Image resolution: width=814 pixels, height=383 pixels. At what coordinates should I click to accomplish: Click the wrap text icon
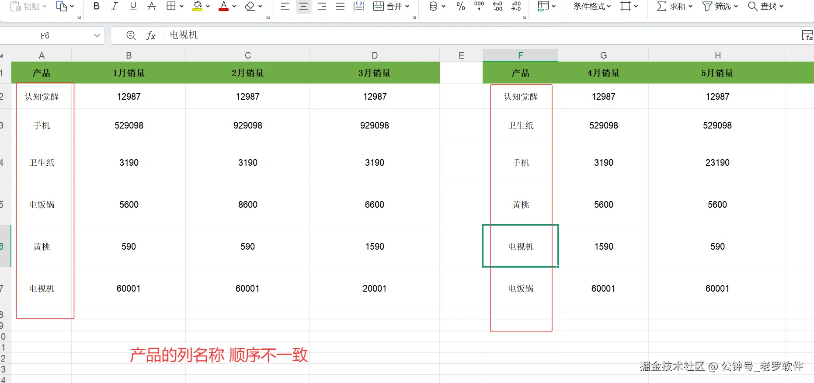point(359,6)
